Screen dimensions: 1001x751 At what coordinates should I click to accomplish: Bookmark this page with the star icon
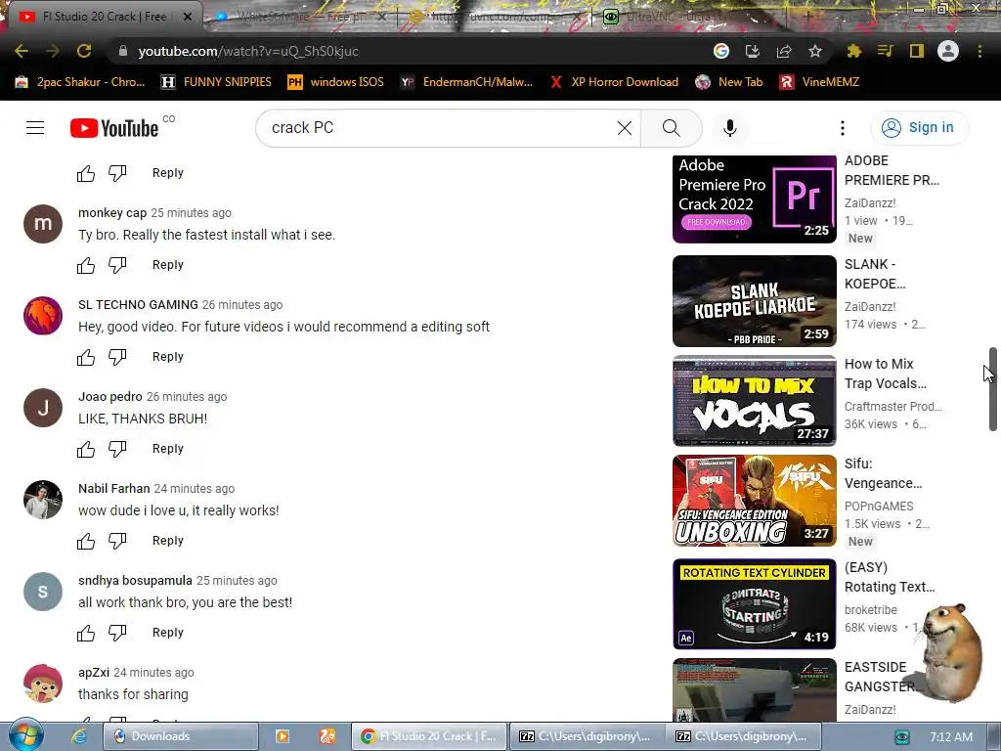[815, 51]
